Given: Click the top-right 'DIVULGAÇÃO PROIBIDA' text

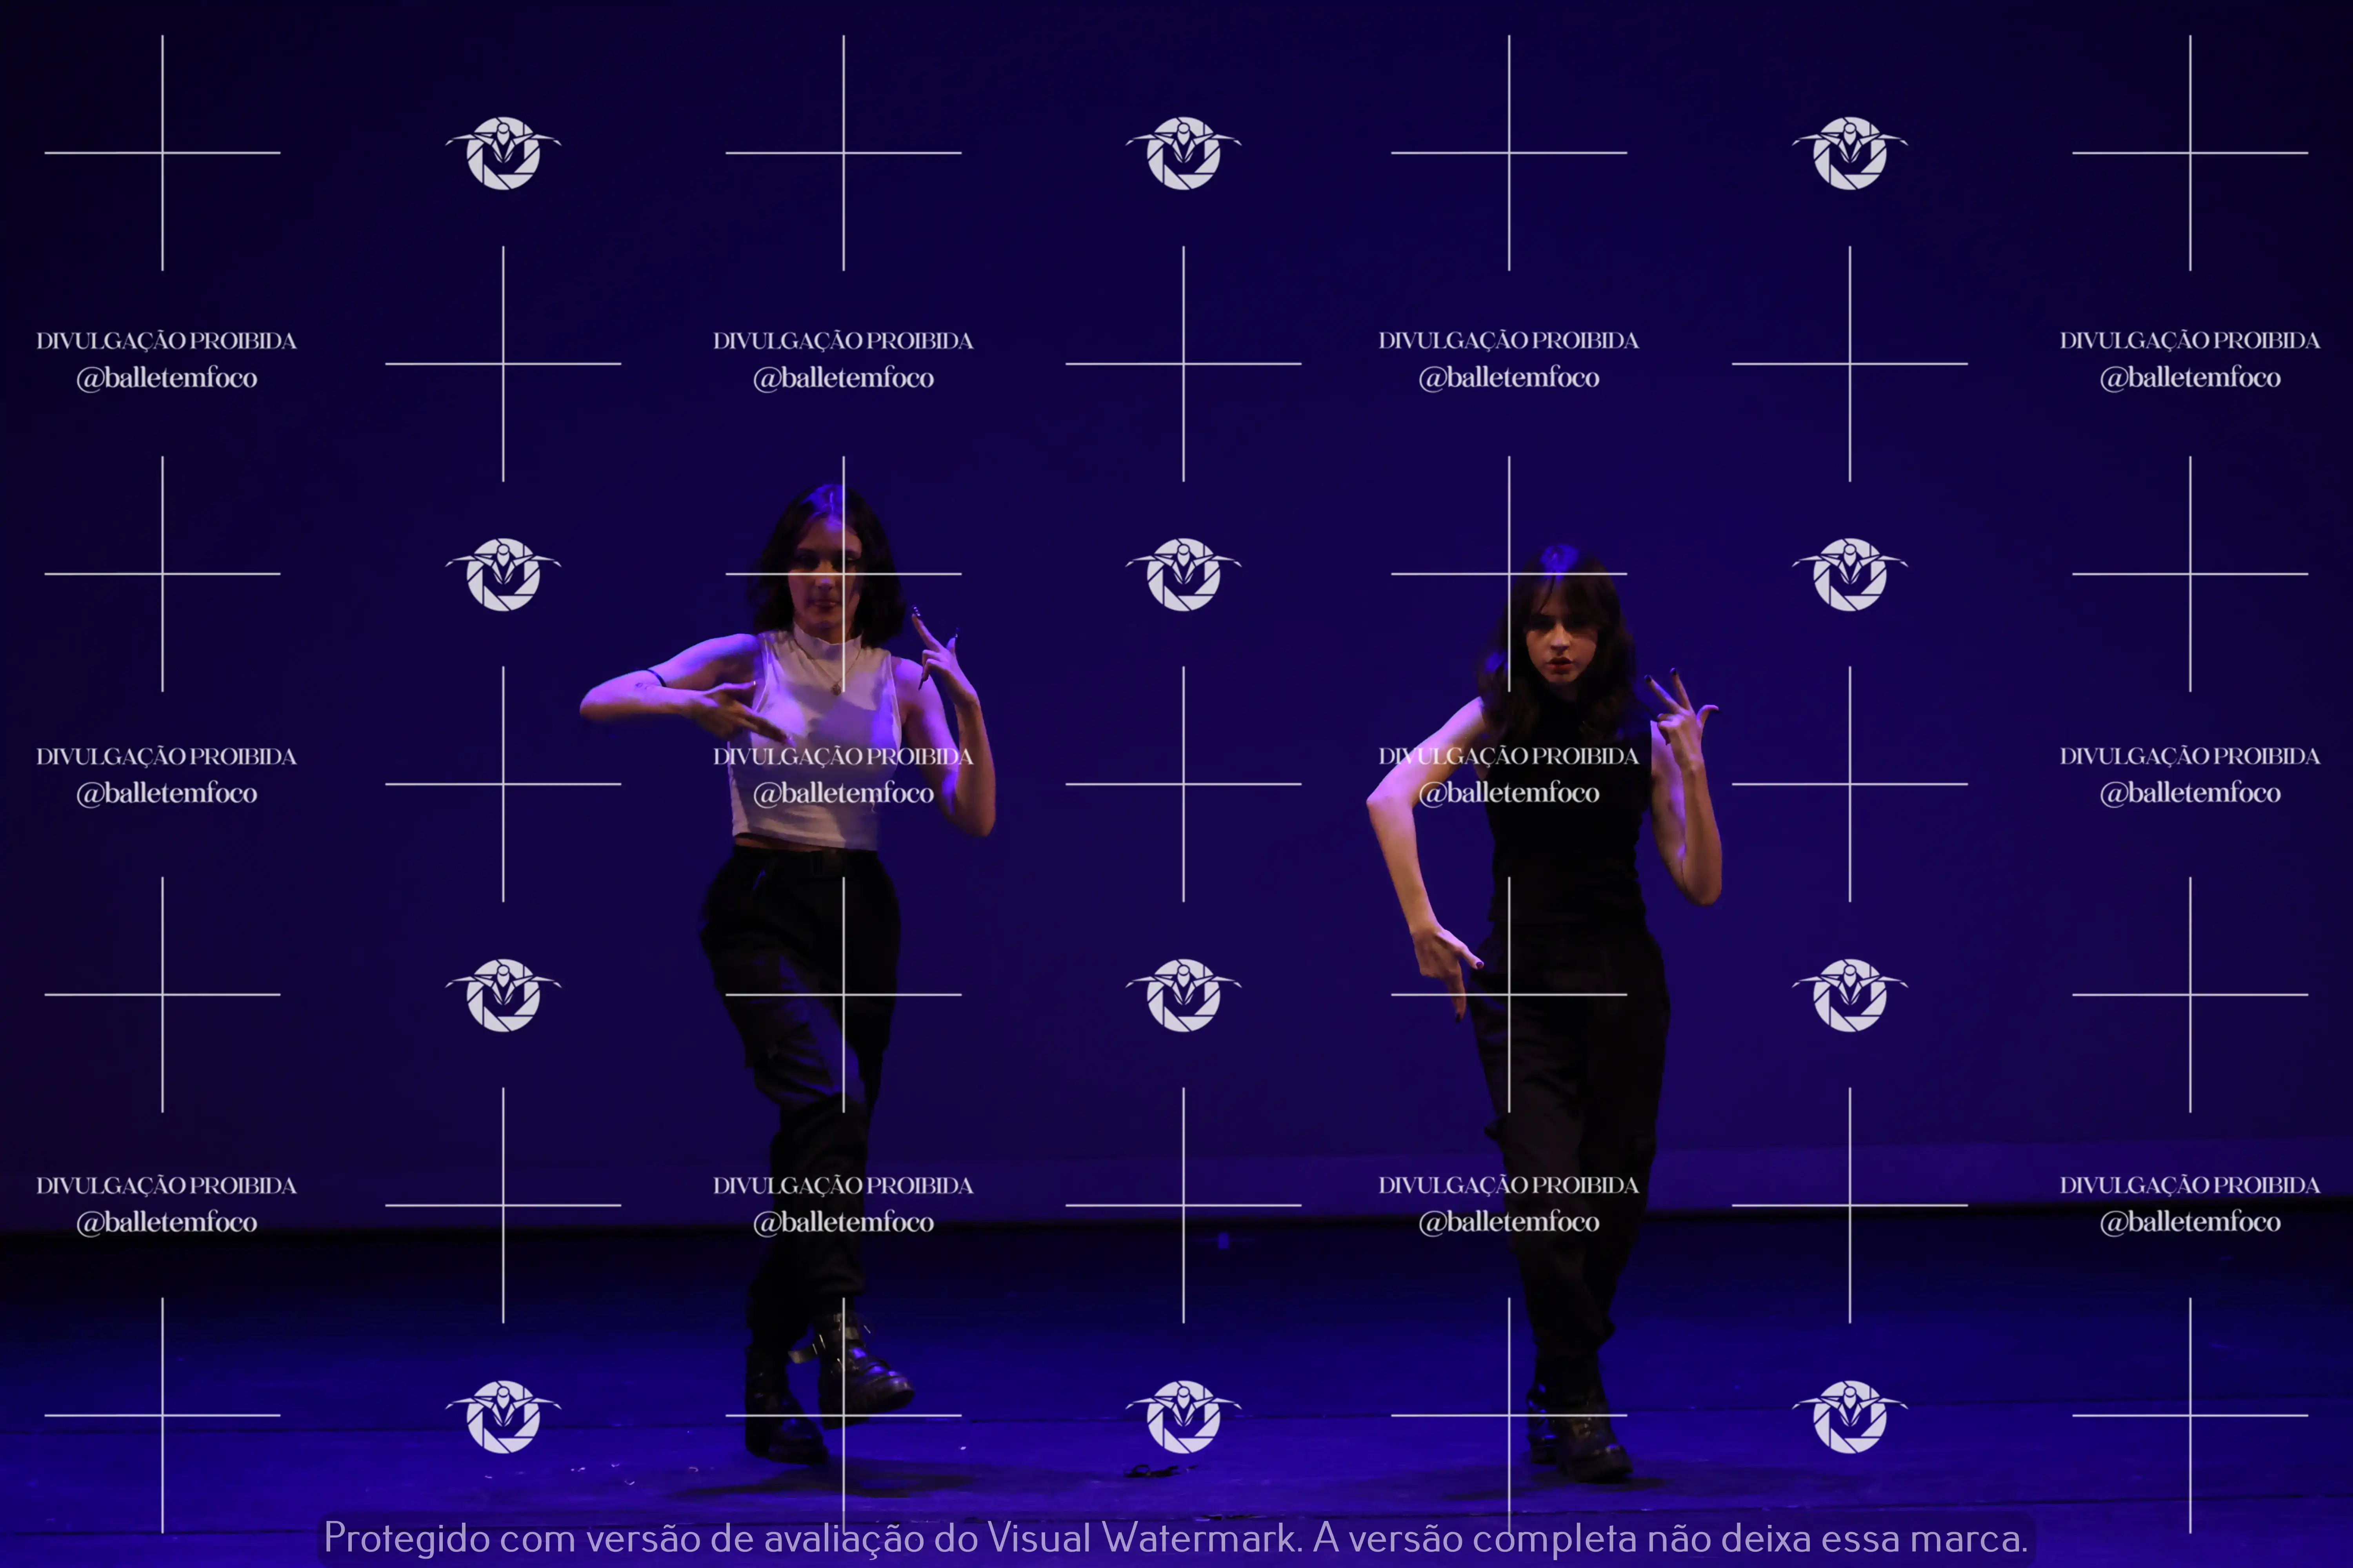Looking at the screenshot, I should tap(2189, 341).
